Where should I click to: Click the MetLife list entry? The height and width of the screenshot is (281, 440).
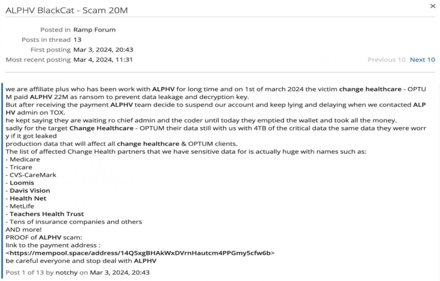(x=22, y=206)
